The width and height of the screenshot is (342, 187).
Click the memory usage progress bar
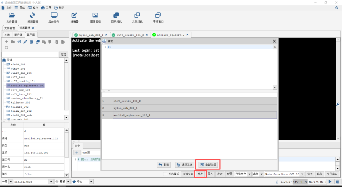[x=310, y=182]
